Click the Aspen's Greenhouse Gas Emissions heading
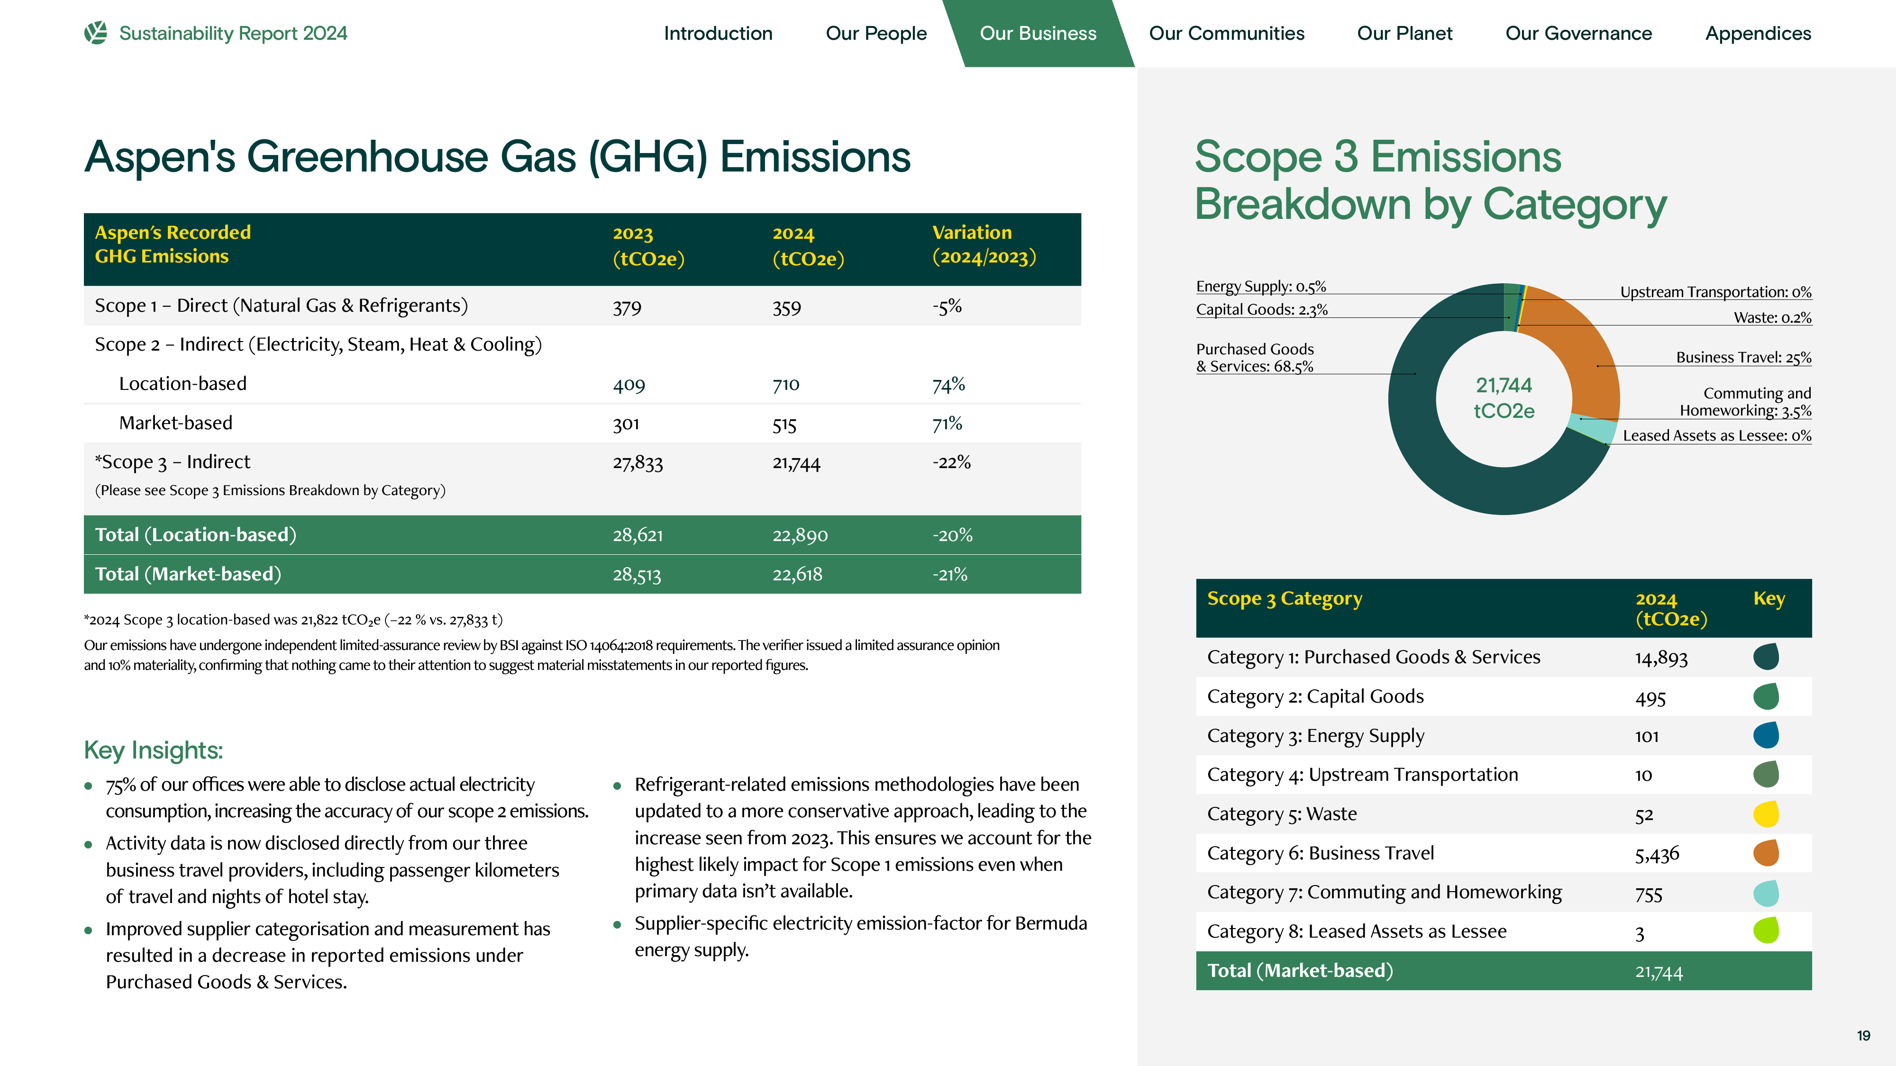The width and height of the screenshot is (1896, 1066). click(498, 157)
